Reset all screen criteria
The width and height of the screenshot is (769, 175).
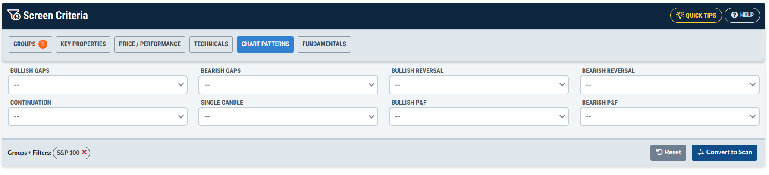pyautogui.click(x=668, y=153)
